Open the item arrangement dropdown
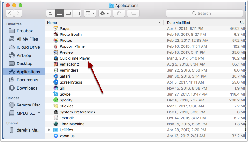Image resolution: width=248 pixels, height=142 pixels. 90,13
